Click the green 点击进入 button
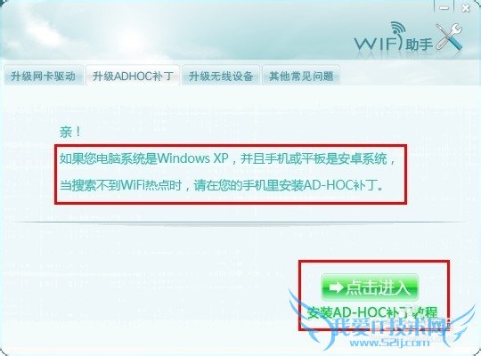The width and height of the screenshot is (481, 356). point(370,287)
